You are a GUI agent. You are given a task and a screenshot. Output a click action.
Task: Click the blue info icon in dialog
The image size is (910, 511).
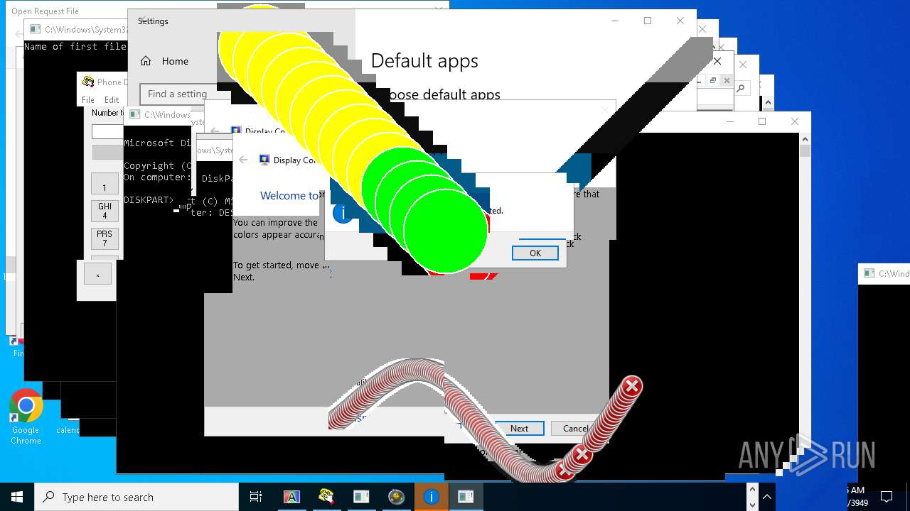[343, 213]
